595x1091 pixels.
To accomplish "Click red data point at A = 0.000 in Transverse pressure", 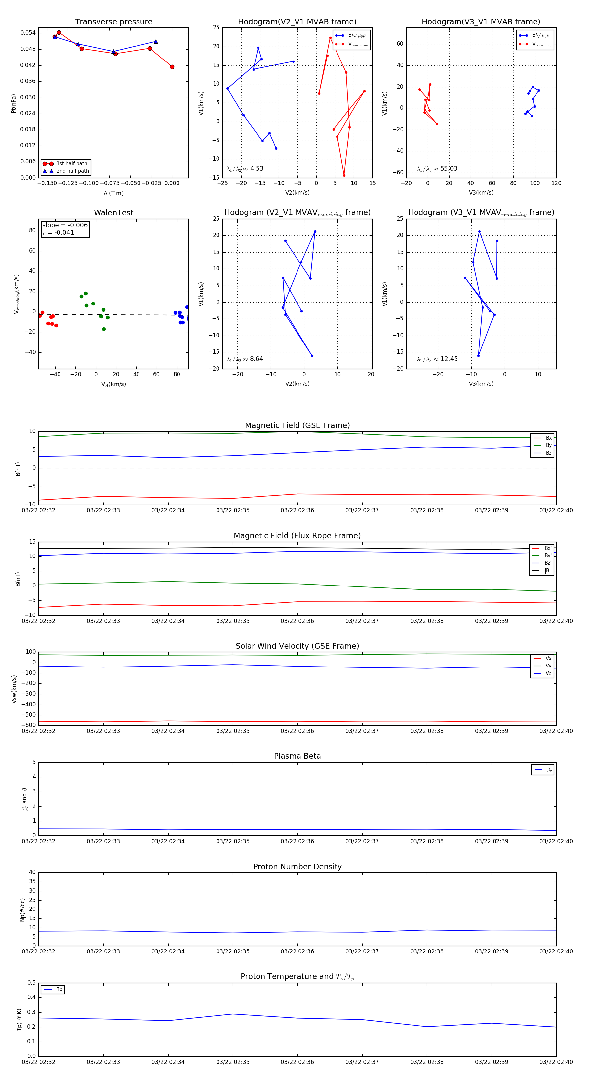I will point(172,67).
